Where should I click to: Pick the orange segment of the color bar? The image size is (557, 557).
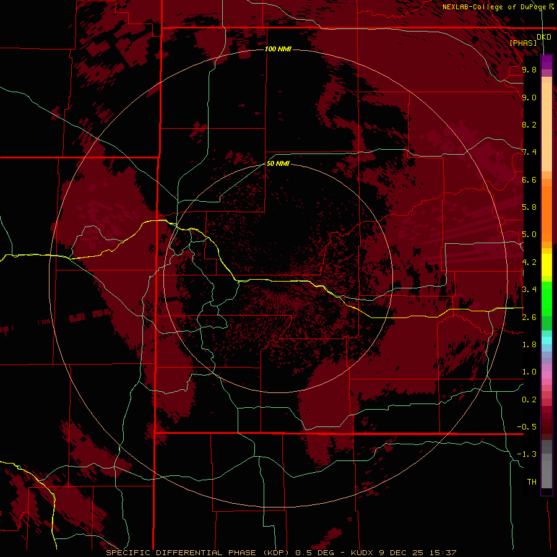point(546,213)
